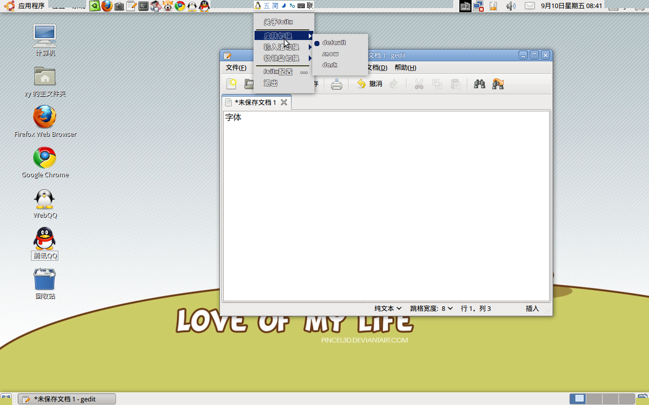Open Find with the binoculars icon
649x405 pixels.
click(x=480, y=84)
